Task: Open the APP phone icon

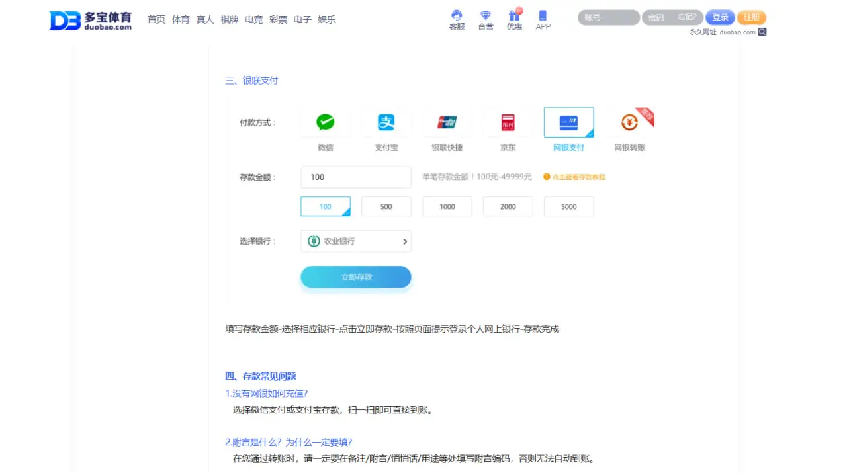Action: (543, 15)
